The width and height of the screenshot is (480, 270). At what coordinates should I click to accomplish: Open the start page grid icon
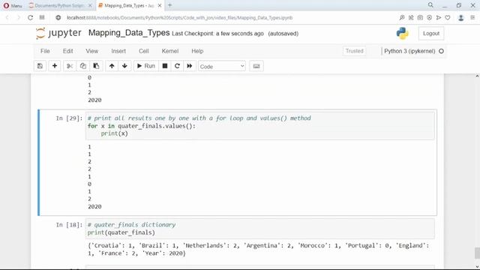click(42, 17)
